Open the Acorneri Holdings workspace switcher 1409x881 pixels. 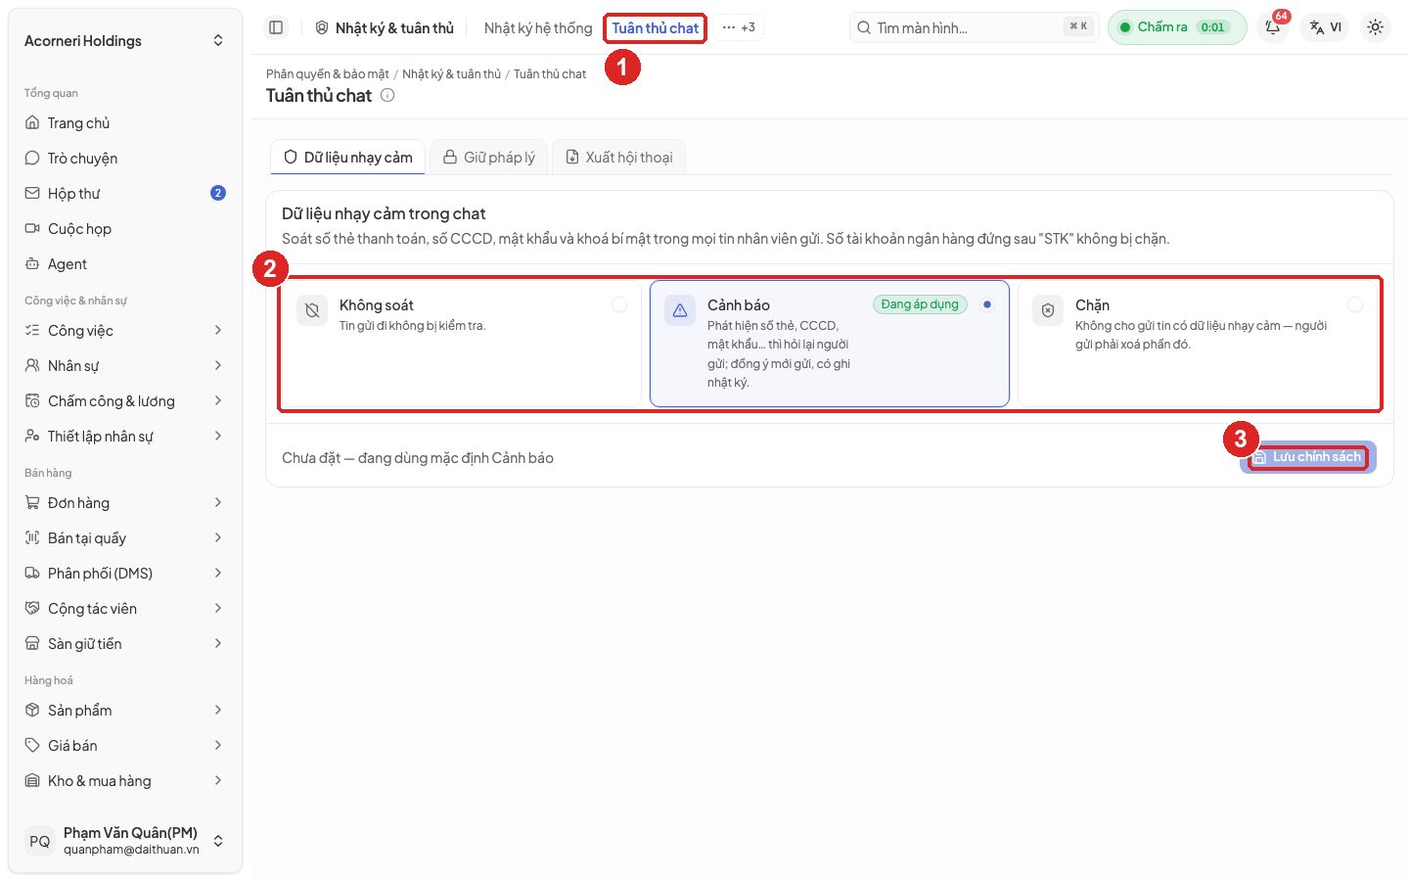coord(125,41)
